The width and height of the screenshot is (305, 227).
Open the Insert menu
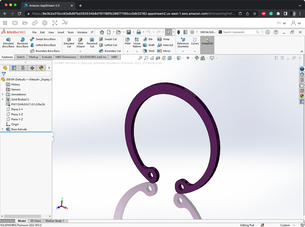pos(61,32)
